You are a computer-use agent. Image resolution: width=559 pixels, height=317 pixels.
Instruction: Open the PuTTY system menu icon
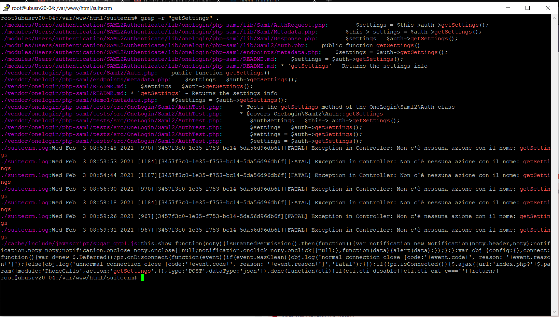[7, 8]
